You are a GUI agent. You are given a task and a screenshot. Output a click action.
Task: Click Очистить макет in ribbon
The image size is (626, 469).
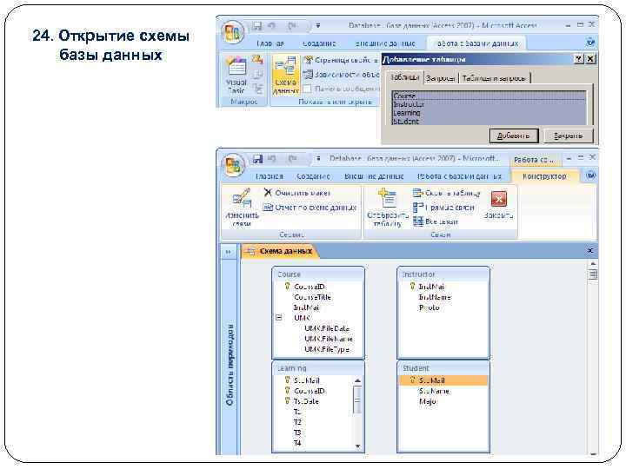click(297, 193)
